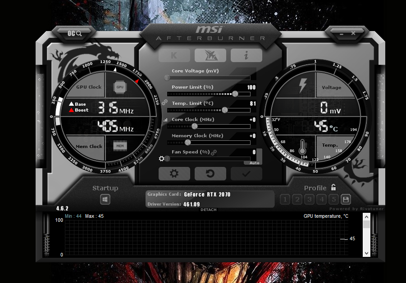The image size is (406, 283).
Task: Click the driver version 461.09 text
Action: (x=192, y=204)
